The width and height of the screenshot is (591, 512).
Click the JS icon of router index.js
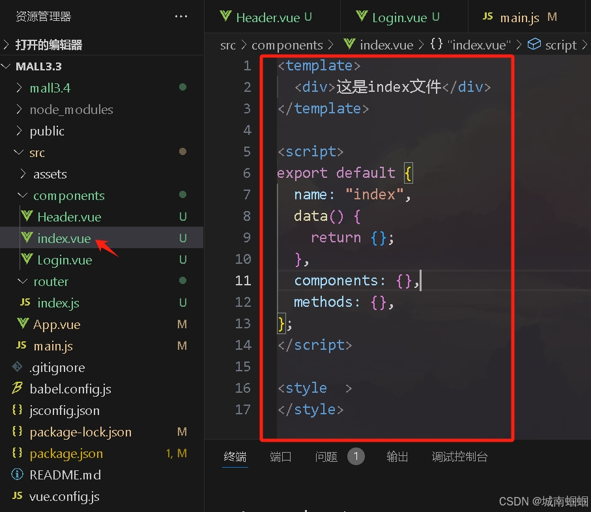pos(25,302)
